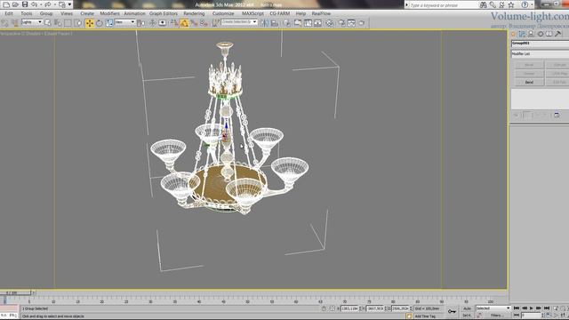
Task: Switch to the Hierarchy command panel tab
Action: pyautogui.click(x=531, y=34)
